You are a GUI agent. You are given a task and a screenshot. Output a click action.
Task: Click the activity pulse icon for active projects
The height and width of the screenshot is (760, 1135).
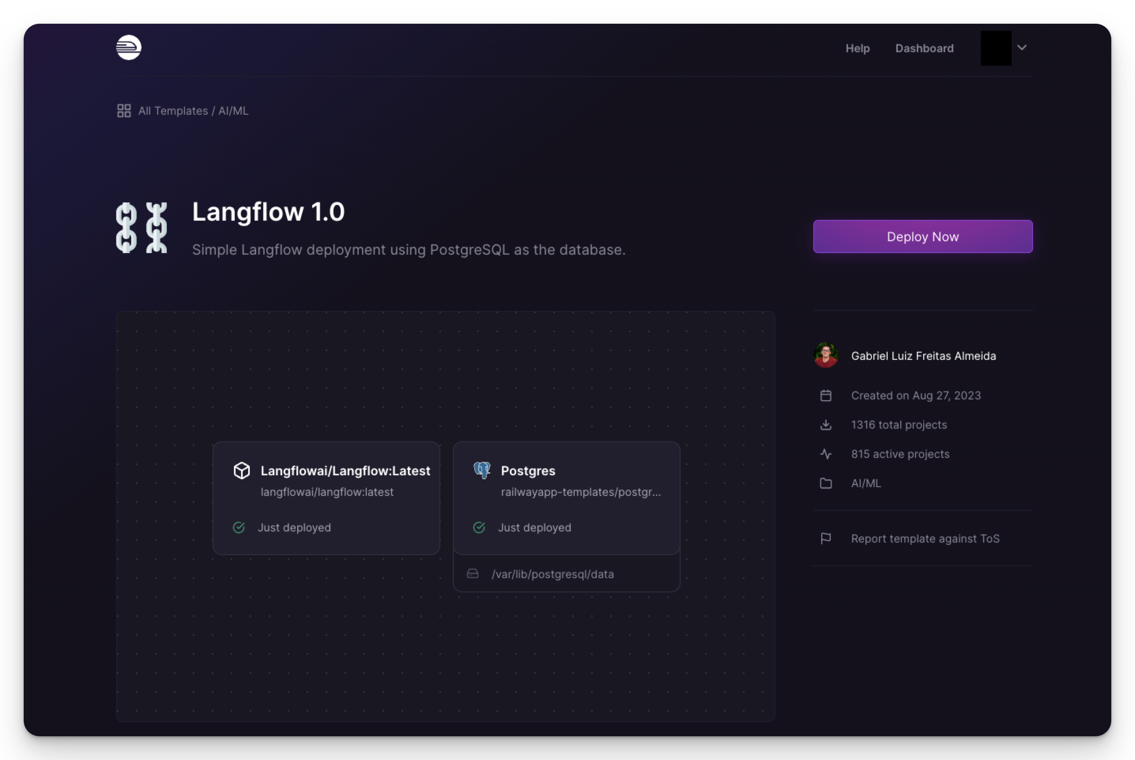pos(826,454)
